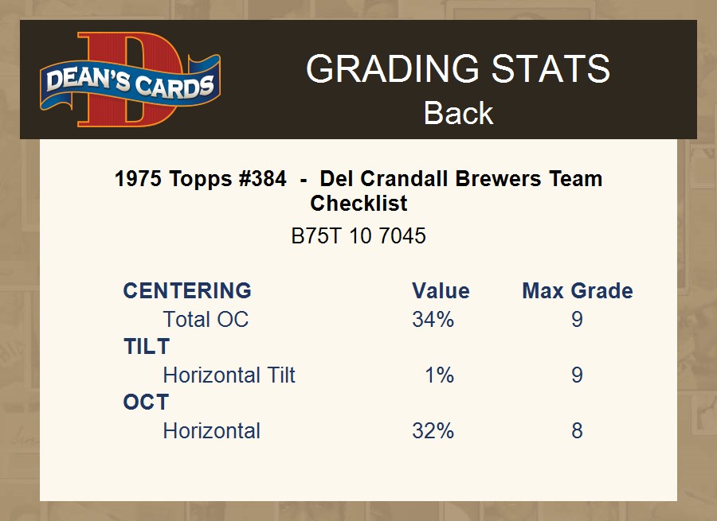717x521 pixels.
Task: Click the OCT section header
Action: (x=146, y=402)
